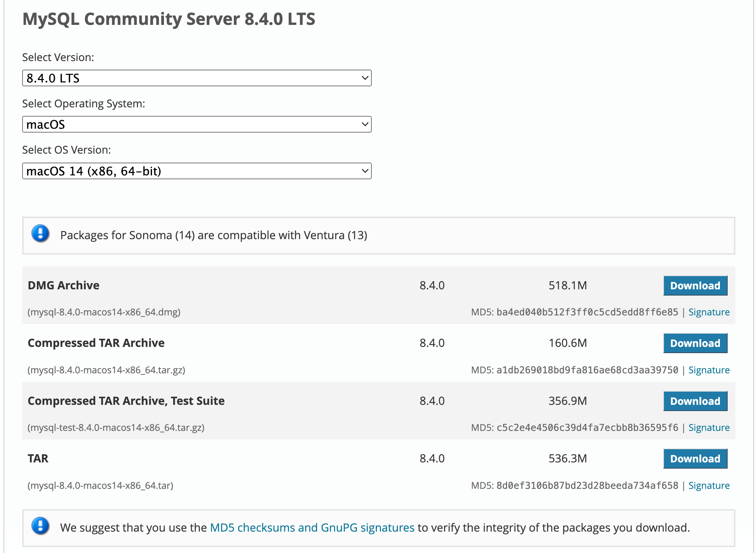Download the DMG Archive package
The width and height of the screenshot is (756, 553).
695,286
